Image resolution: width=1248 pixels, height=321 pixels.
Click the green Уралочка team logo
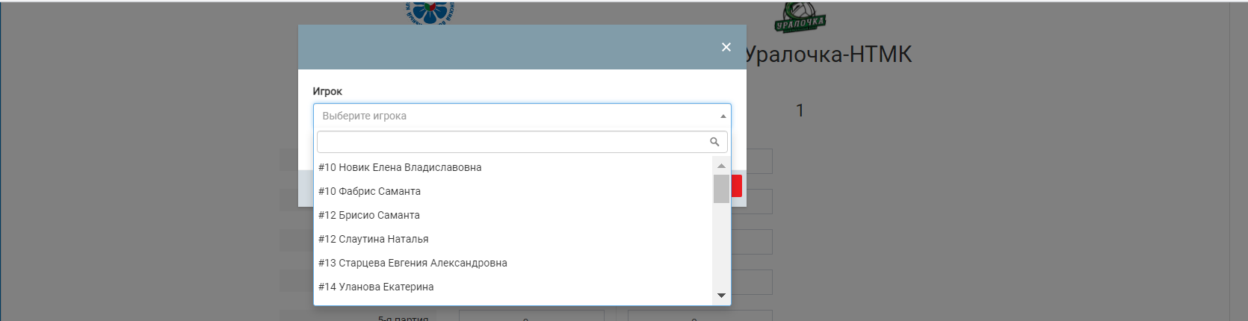click(800, 17)
